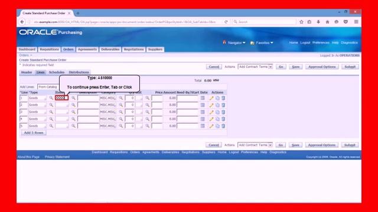Open the Need-By date calendar for line 1
Screen dimensions: 378x212
point(203,98)
